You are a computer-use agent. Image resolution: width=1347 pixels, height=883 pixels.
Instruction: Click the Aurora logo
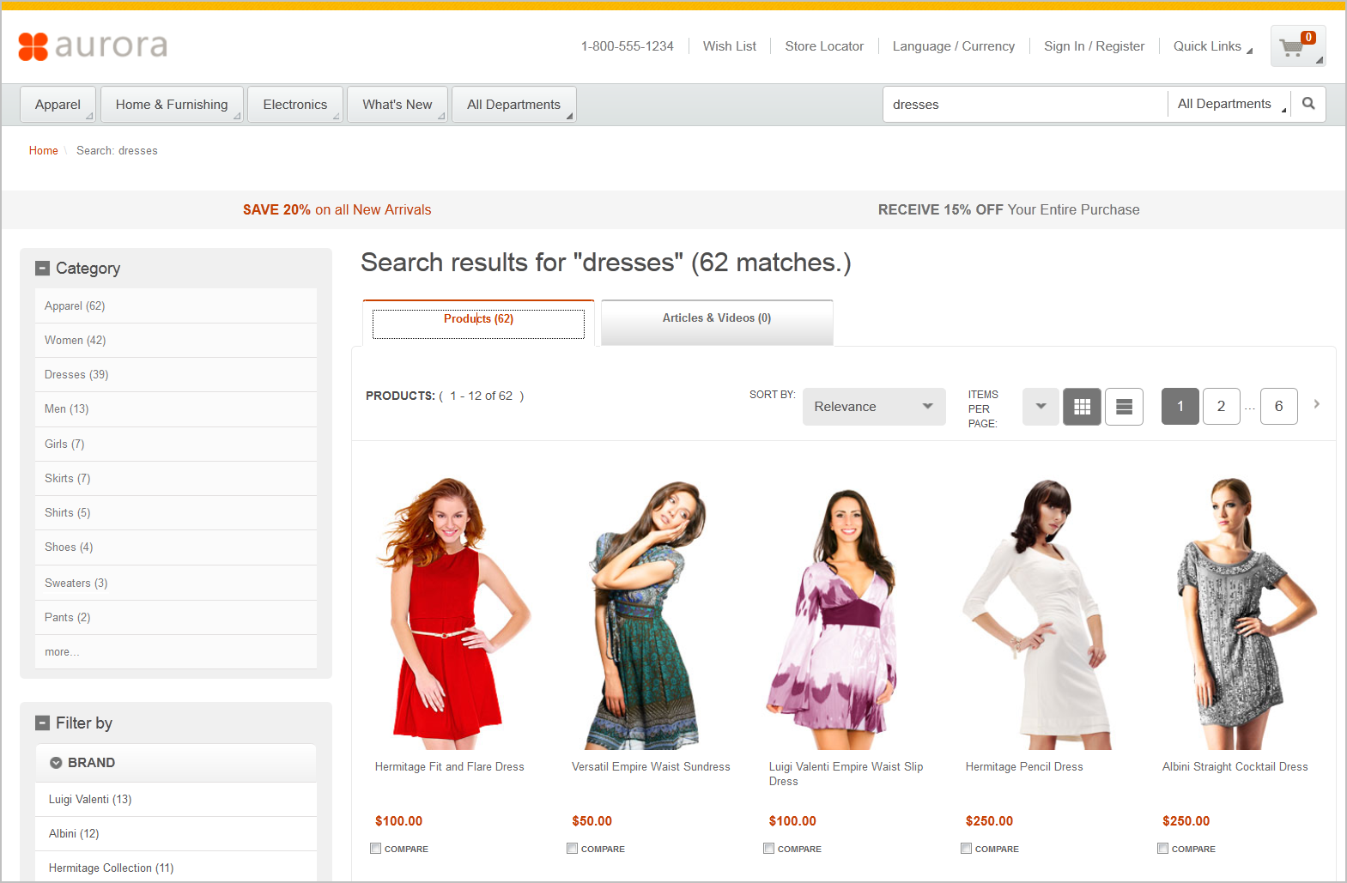click(93, 46)
